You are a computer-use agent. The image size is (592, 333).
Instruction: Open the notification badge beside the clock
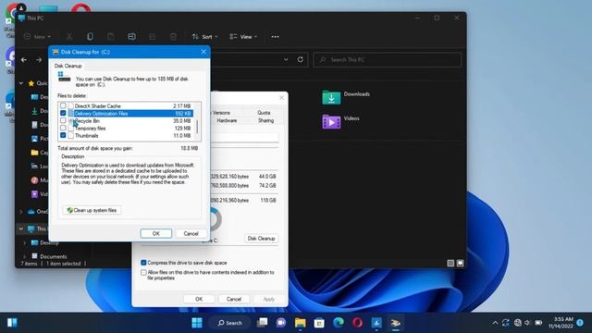tap(580, 323)
